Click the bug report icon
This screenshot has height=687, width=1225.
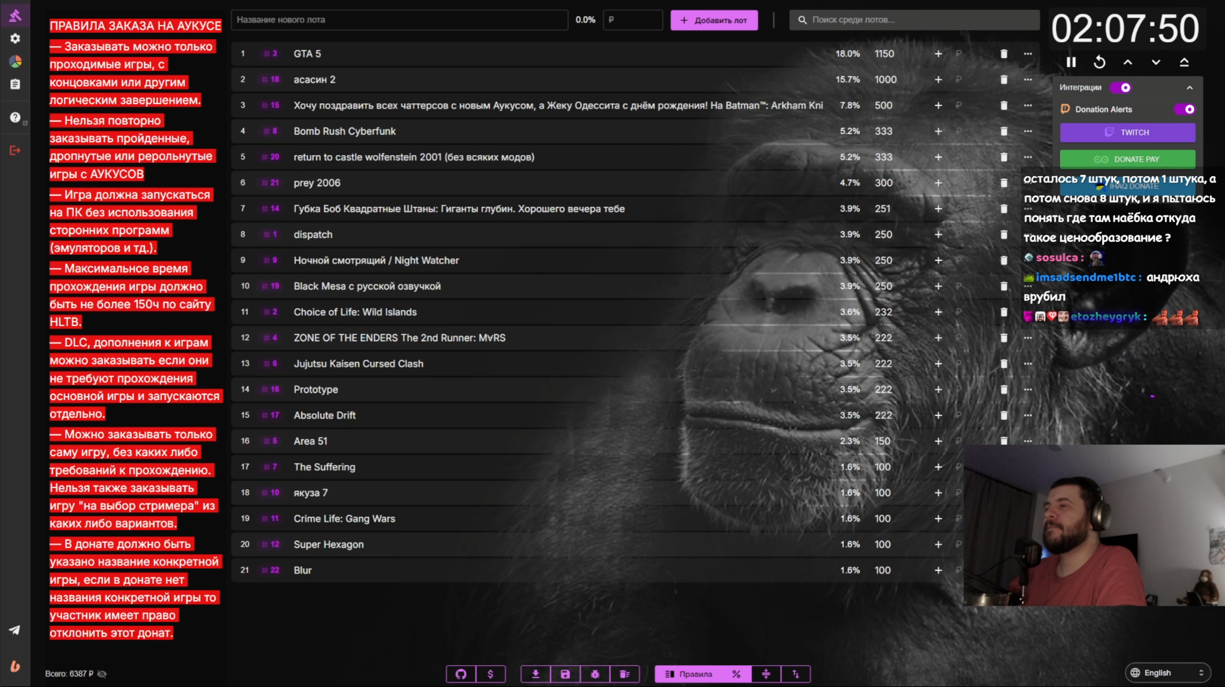(x=595, y=674)
